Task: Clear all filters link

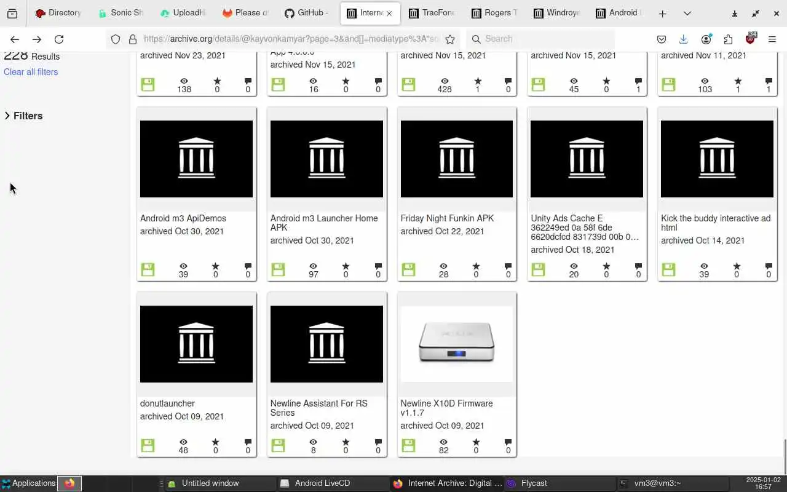Action: click(31, 72)
